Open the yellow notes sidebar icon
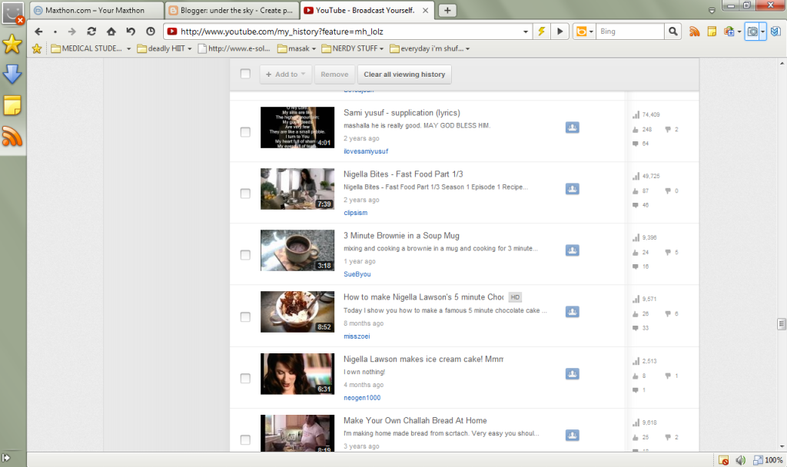 tap(12, 105)
